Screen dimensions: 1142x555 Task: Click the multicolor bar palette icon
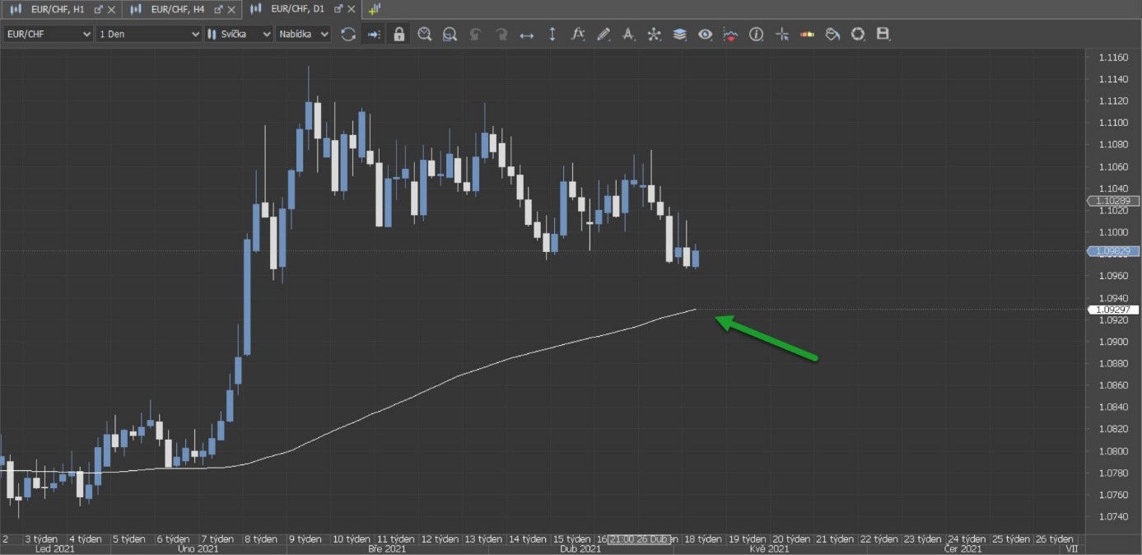807,34
